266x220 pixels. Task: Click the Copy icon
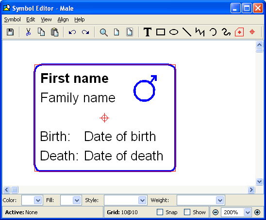(x=41, y=32)
